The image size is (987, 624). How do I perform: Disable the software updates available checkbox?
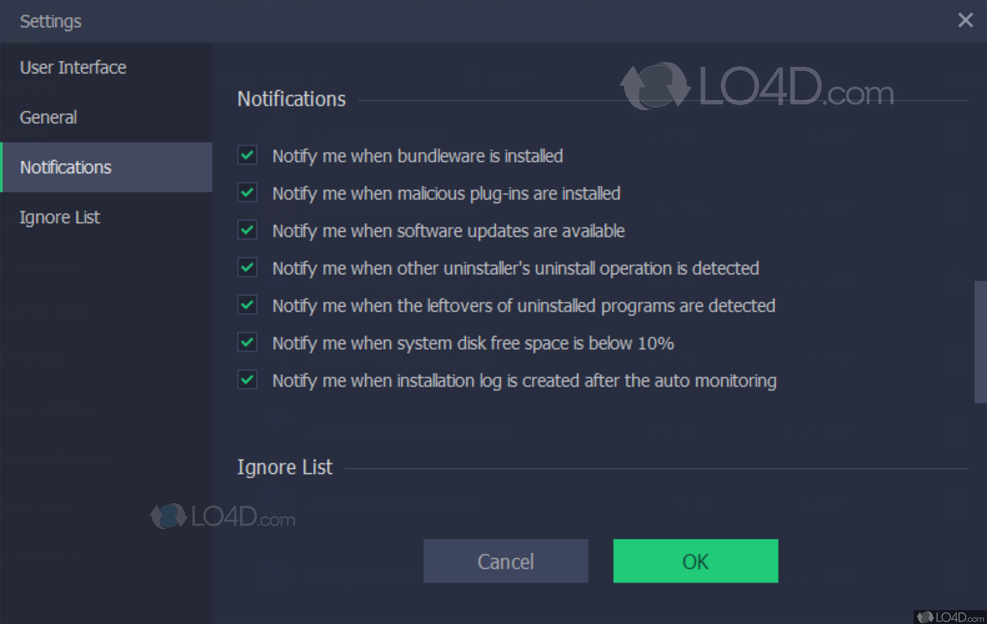pyautogui.click(x=247, y=230)
